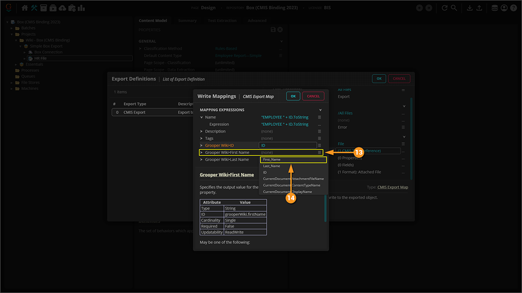Click the Grooper Wiki ID input field
This screenshot has width=522, height=293.
[288, 146]
